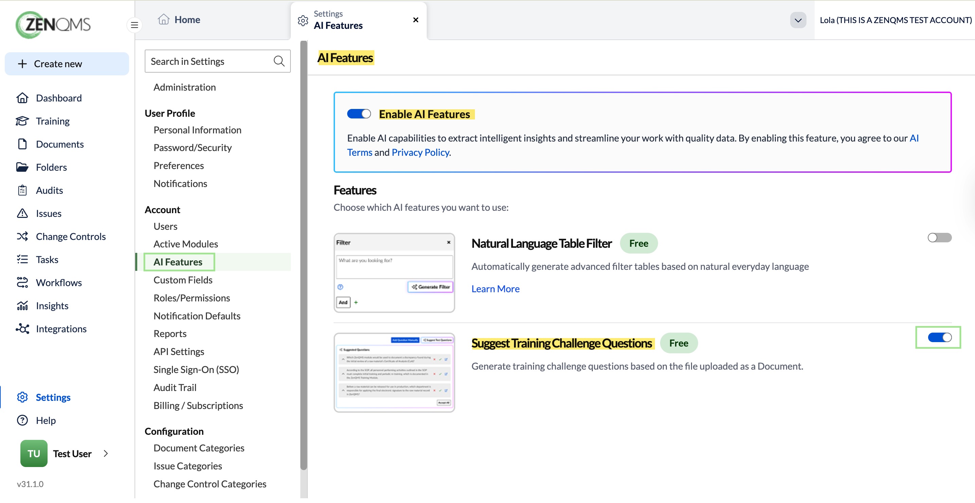This screenshot has width=975, height=503.
Task: Click the Issues warning triangle icon
Action: click(x=22, y=214)
